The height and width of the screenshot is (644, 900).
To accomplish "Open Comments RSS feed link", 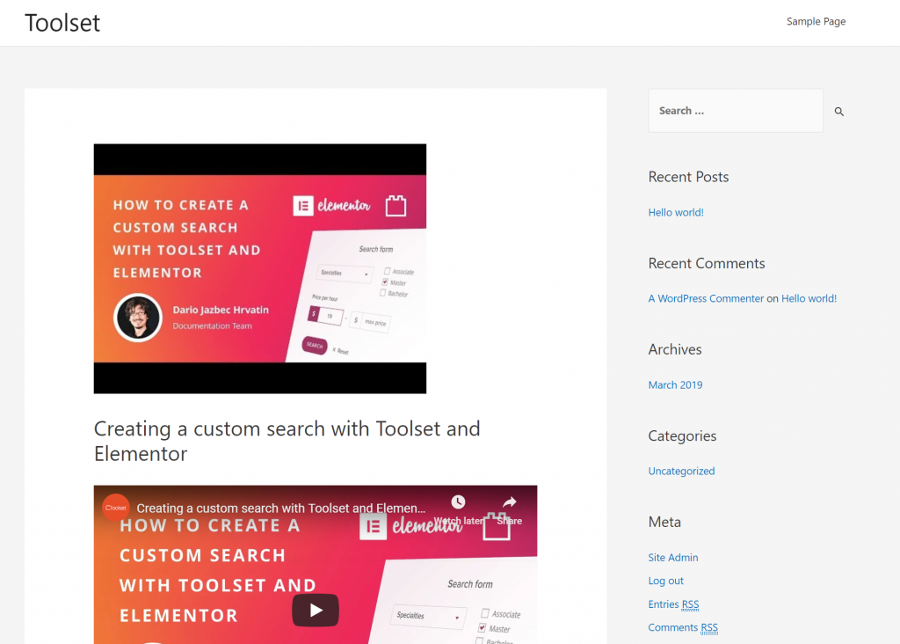I will click(x=683, y=628).
